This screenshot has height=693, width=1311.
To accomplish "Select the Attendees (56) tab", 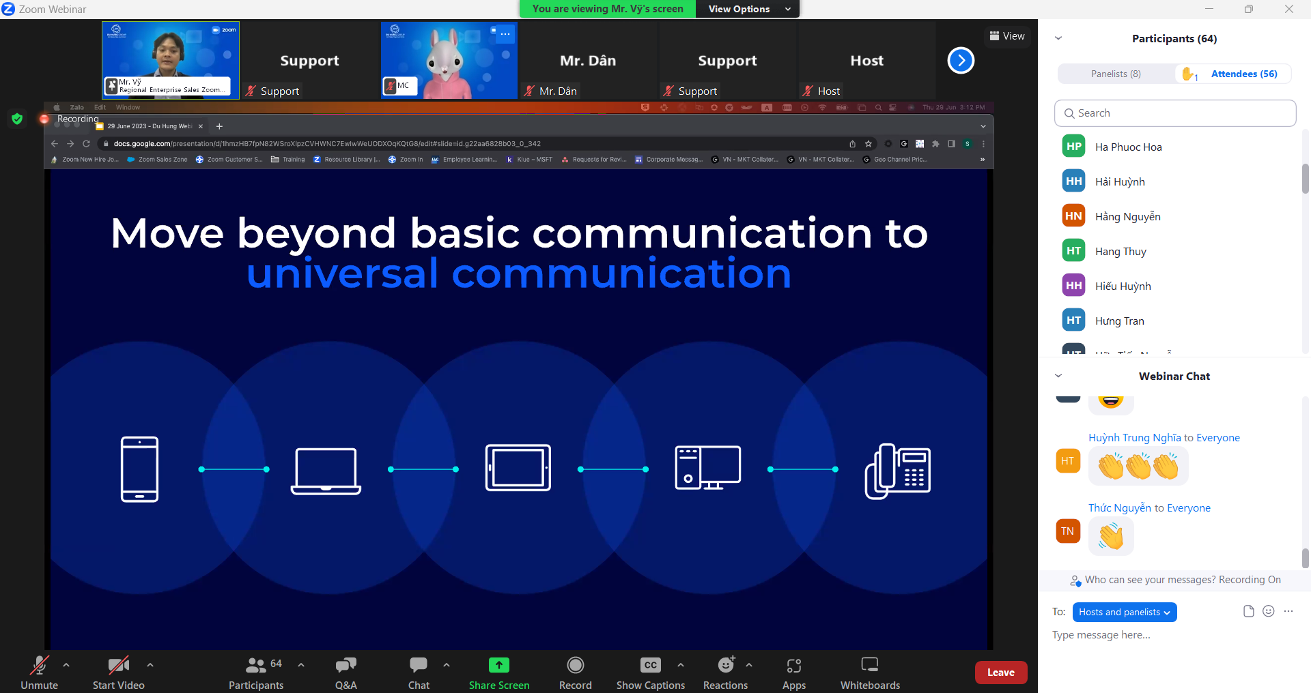I will point(1244,74).
